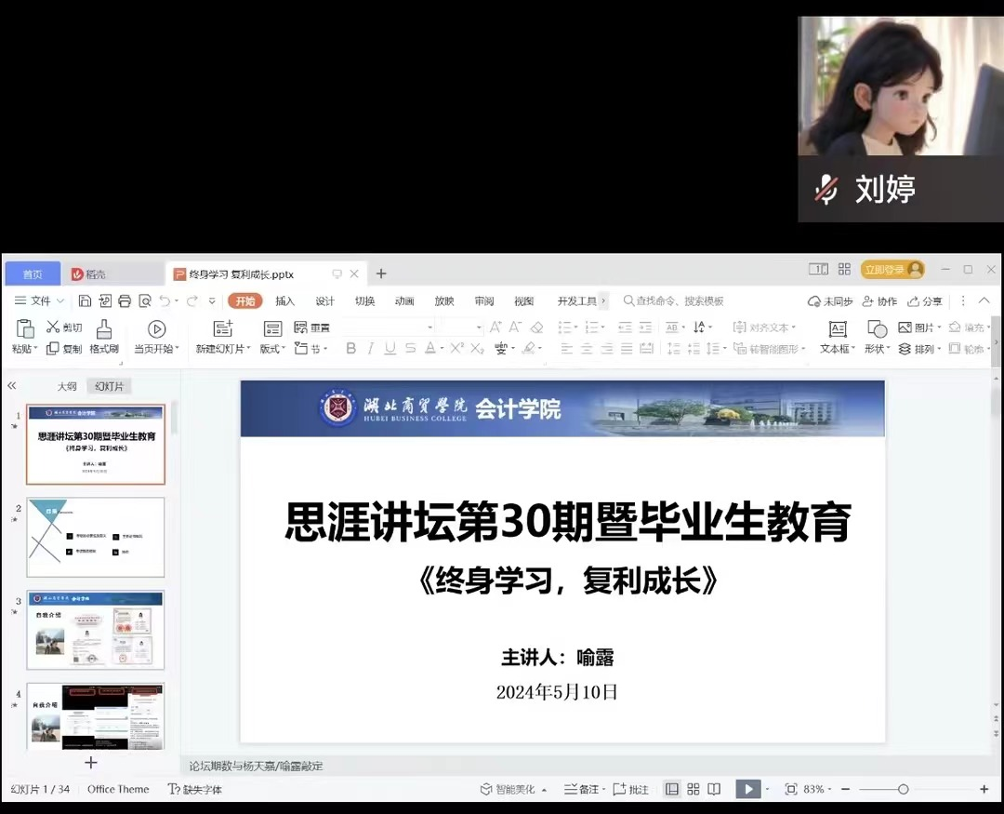Viewport: 1004px width, 814px height.
Task: Insert a text box (文本框)
Action: pos(837,337)
